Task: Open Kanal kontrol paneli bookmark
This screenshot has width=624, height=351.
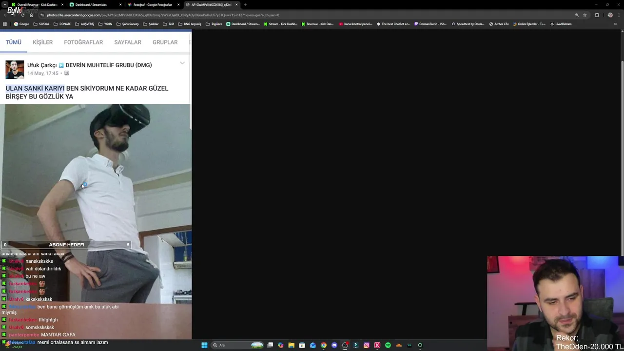Action: 356,24
